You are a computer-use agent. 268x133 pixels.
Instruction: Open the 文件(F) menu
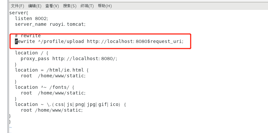[x=18, y=6]
